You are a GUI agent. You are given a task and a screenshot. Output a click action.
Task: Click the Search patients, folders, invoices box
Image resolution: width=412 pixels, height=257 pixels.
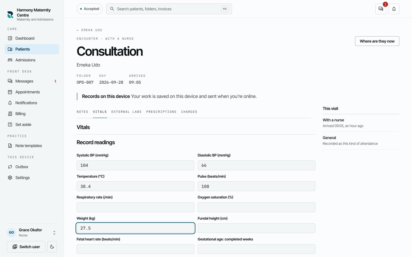point(169,9)
